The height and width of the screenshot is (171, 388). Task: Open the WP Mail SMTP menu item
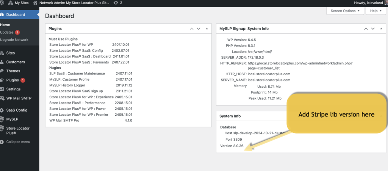(x=20, y=98)
